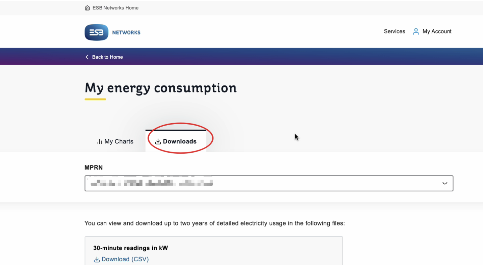This screenshot has height=270, width=483.
Task: Open the MPRN selection combo box
Action: [x=262, y=183]
